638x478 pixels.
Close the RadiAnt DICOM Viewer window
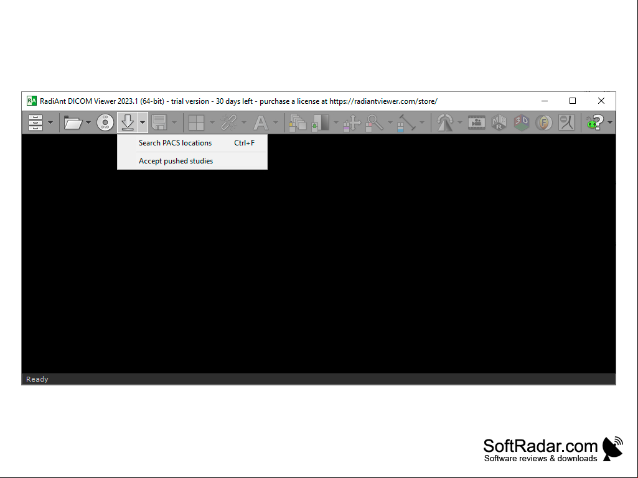(601, 101)
